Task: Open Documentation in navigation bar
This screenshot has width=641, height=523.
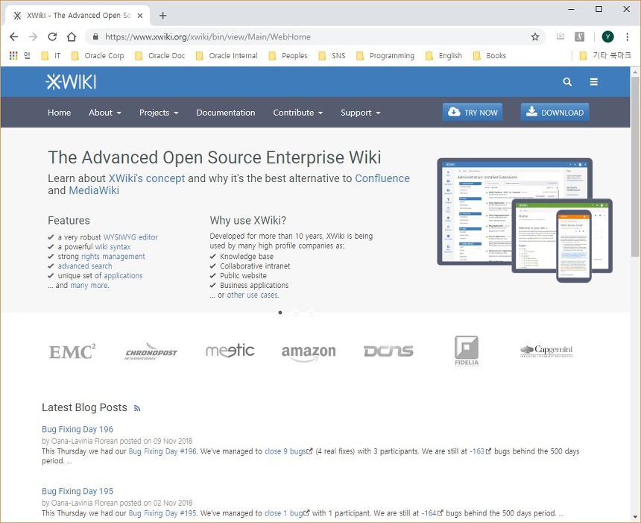Action: [226, 113]
